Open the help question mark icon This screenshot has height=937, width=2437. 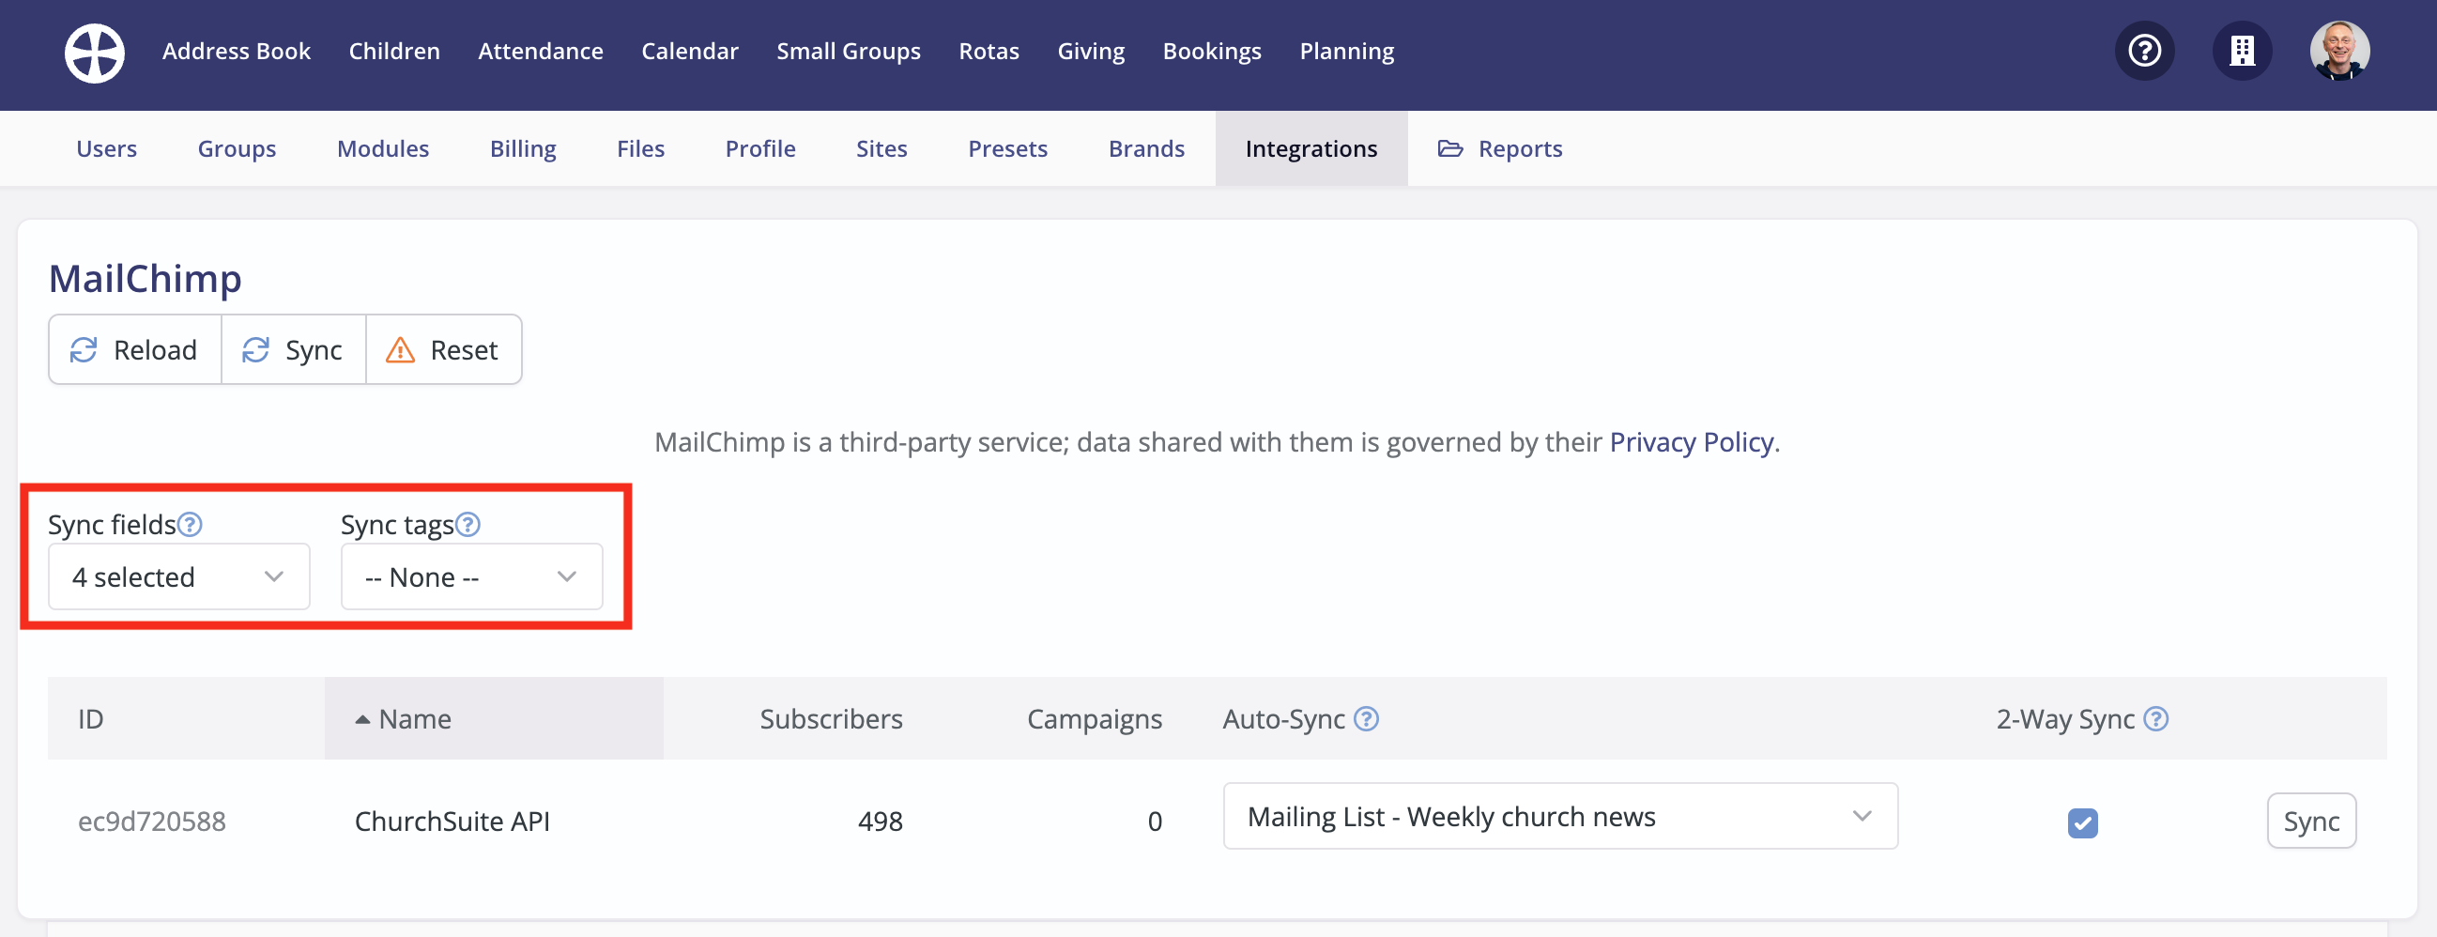2144,50
